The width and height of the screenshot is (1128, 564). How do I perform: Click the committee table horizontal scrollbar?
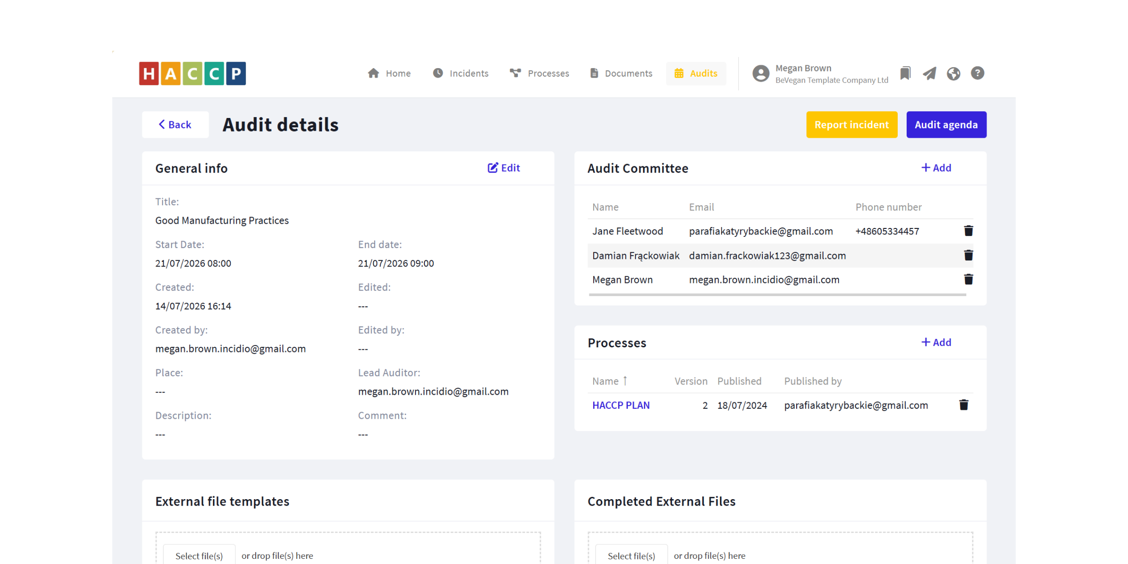pos(777,295)
